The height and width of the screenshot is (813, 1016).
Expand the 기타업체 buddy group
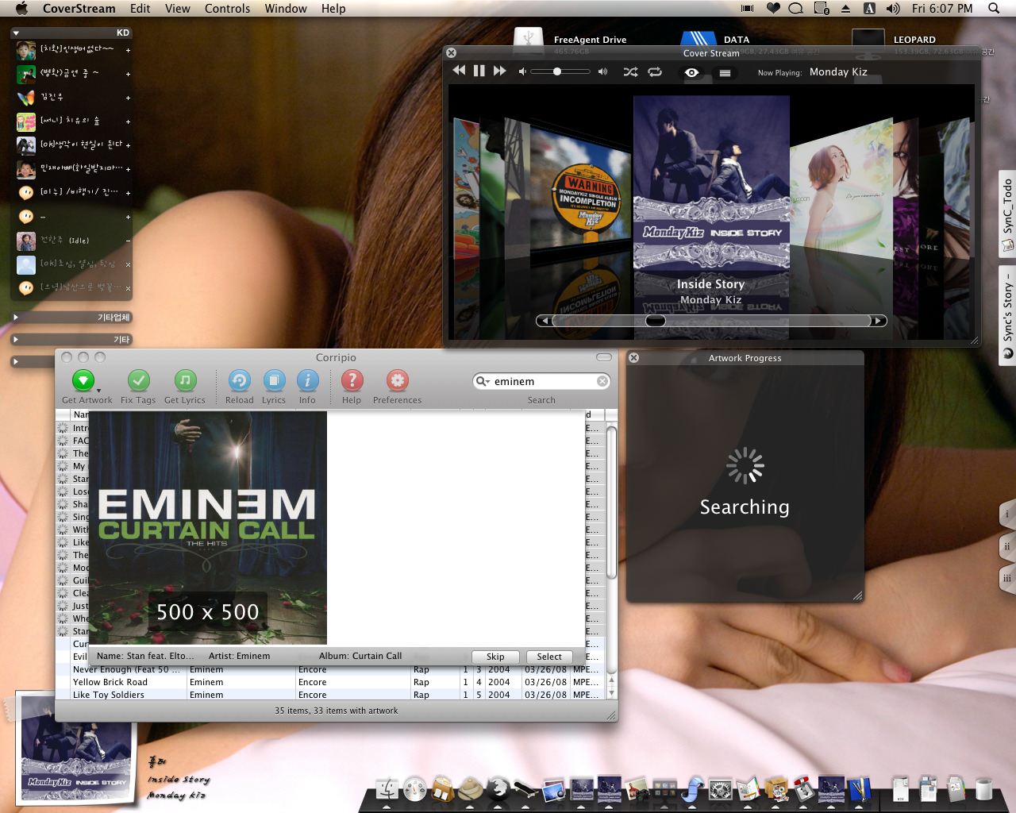(16, 317)
